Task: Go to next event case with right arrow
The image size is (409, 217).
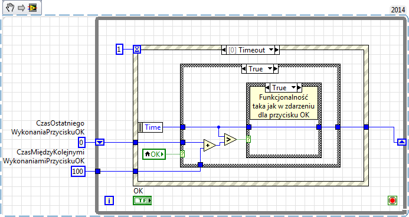Action: (277, 50)
